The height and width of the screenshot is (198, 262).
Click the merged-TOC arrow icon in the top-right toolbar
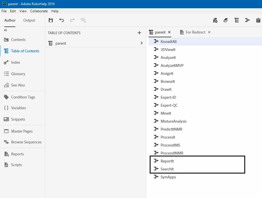click(247, 20)
